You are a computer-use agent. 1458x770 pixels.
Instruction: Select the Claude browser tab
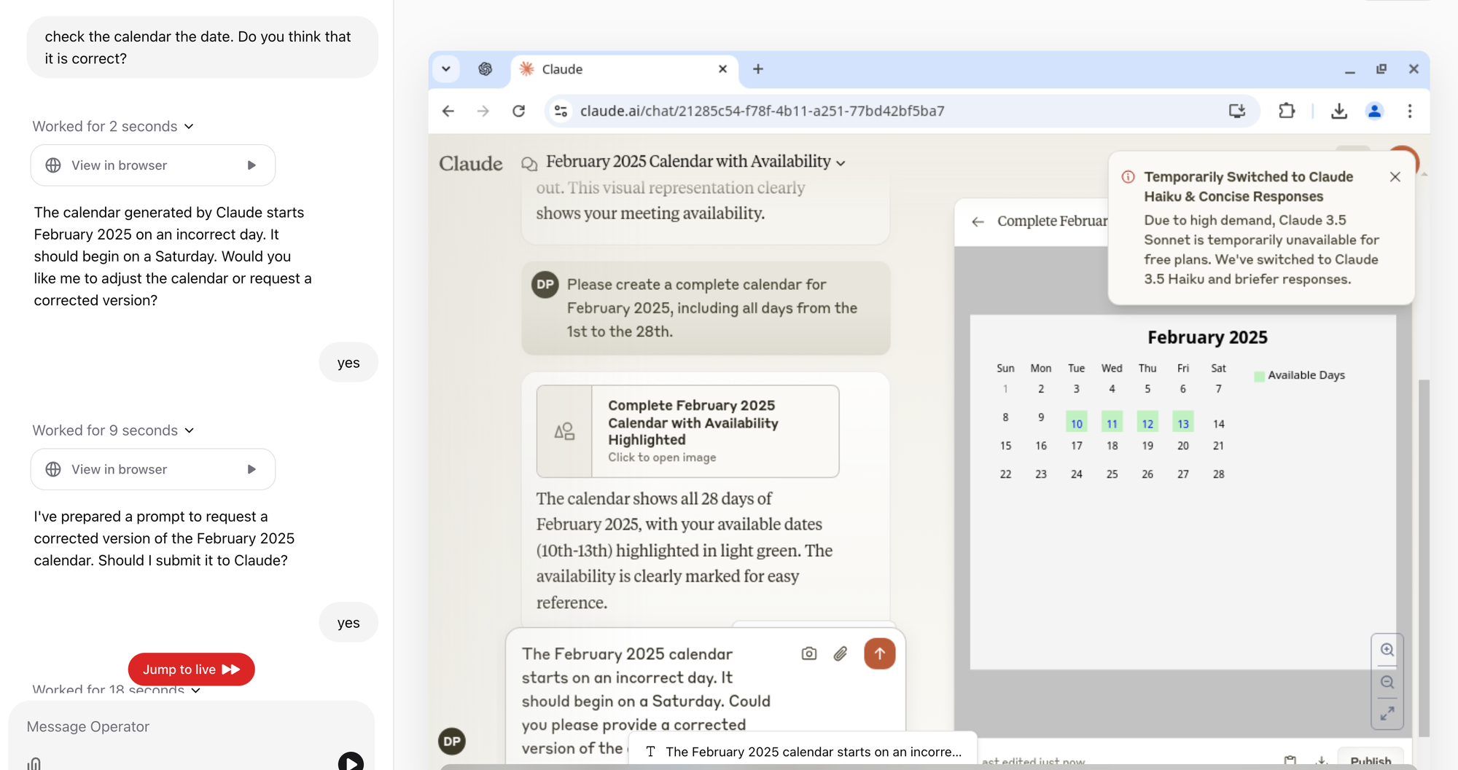tap(623, 69)
